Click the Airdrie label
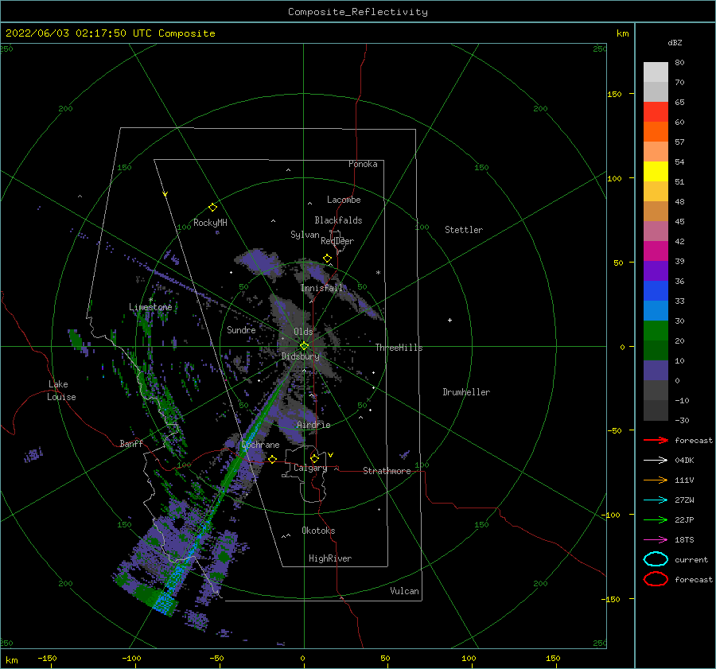This screenshot has width=716, height=669. point(313,425)
